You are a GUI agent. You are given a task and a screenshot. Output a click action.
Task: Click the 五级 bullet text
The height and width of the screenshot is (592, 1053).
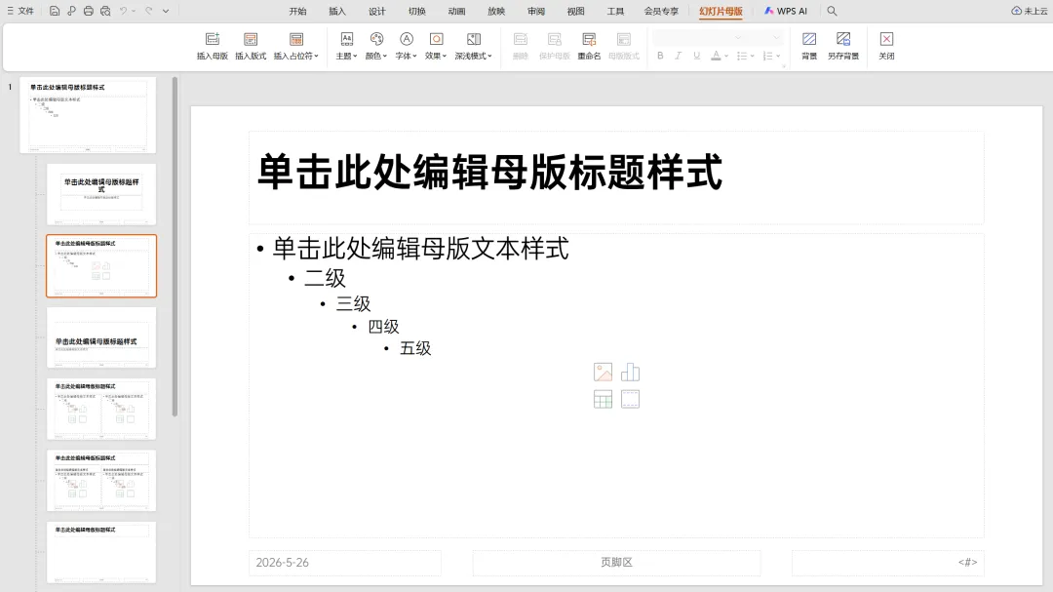point(415,348)
